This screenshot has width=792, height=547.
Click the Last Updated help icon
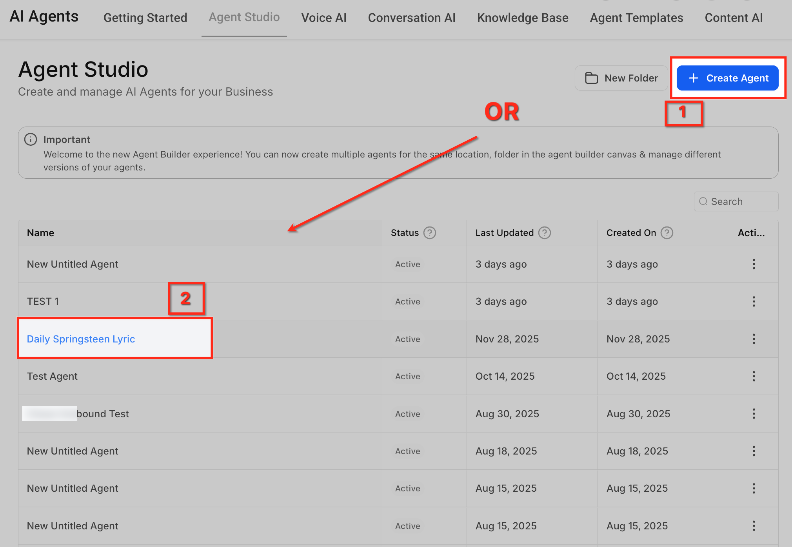click(x=544, y=233)
